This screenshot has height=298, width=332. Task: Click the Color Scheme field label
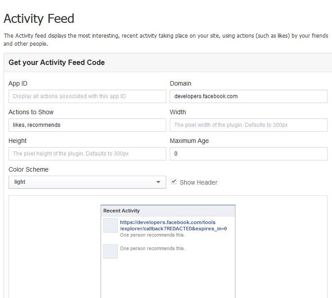[28, 169]
